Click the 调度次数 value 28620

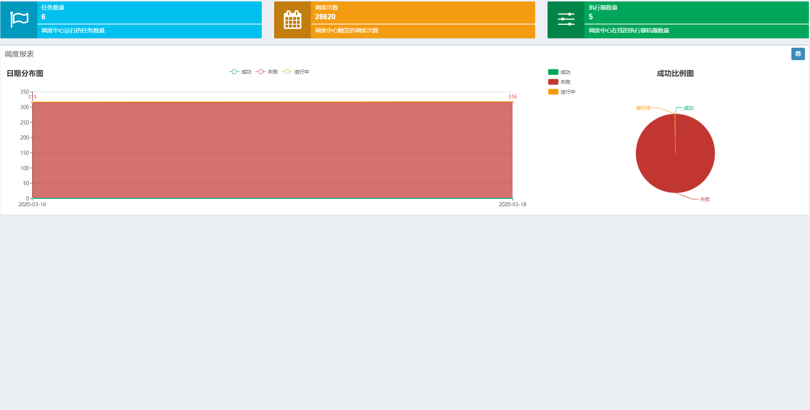pyautogui.click(x=325, y=17)
